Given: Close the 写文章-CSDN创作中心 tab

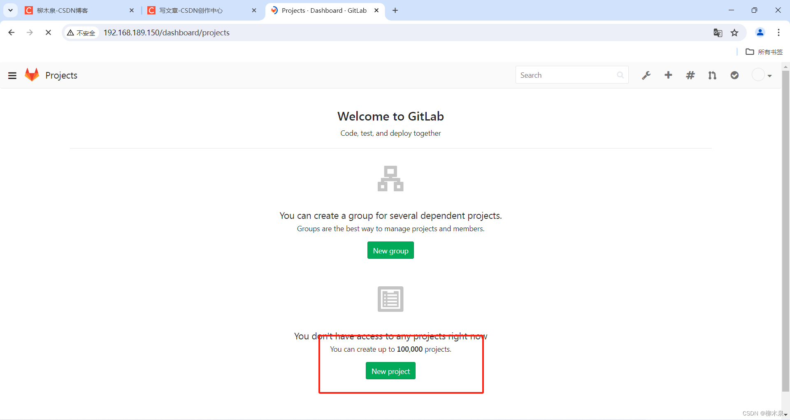Looking at the screenshot, I should (254, 10).
